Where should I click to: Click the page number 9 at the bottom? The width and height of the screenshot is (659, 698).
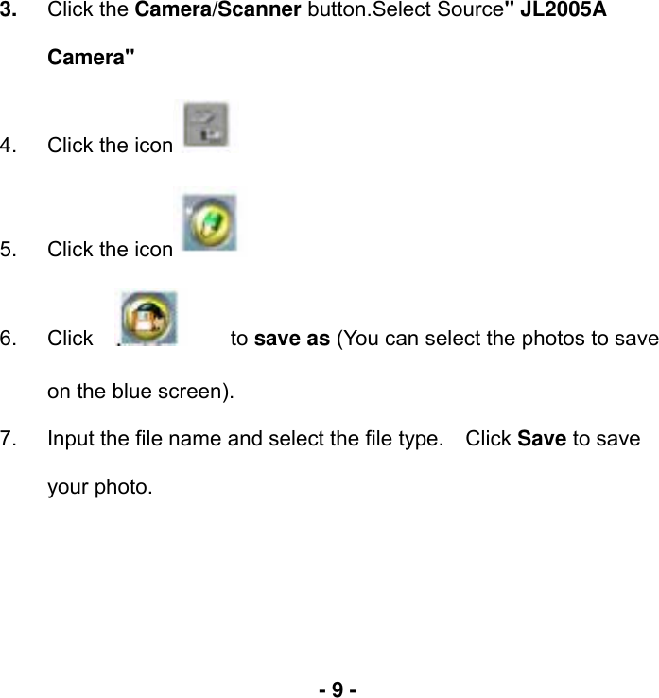(338, 689)
